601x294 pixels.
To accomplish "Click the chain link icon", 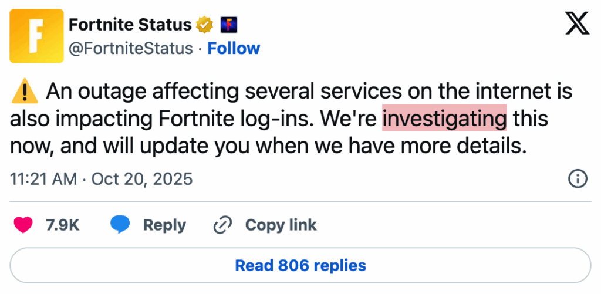I will coord(223,225).
